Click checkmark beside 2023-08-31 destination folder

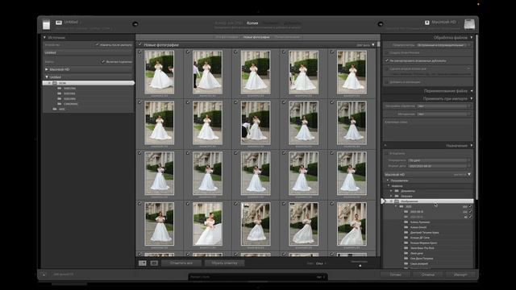470,212
